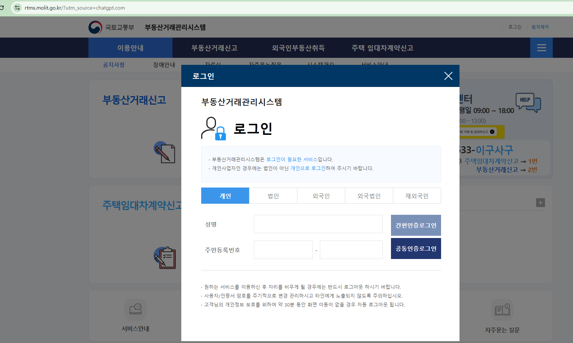Click the 서비스안내 laptop icon
573x343 pixels.
[135, 309]
